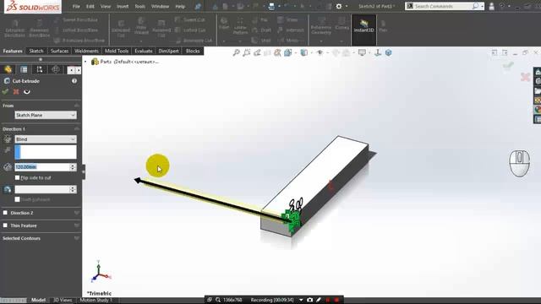Switch to the Surfaces tab
This screenshot has height=304, width=541.
[60, 51]
